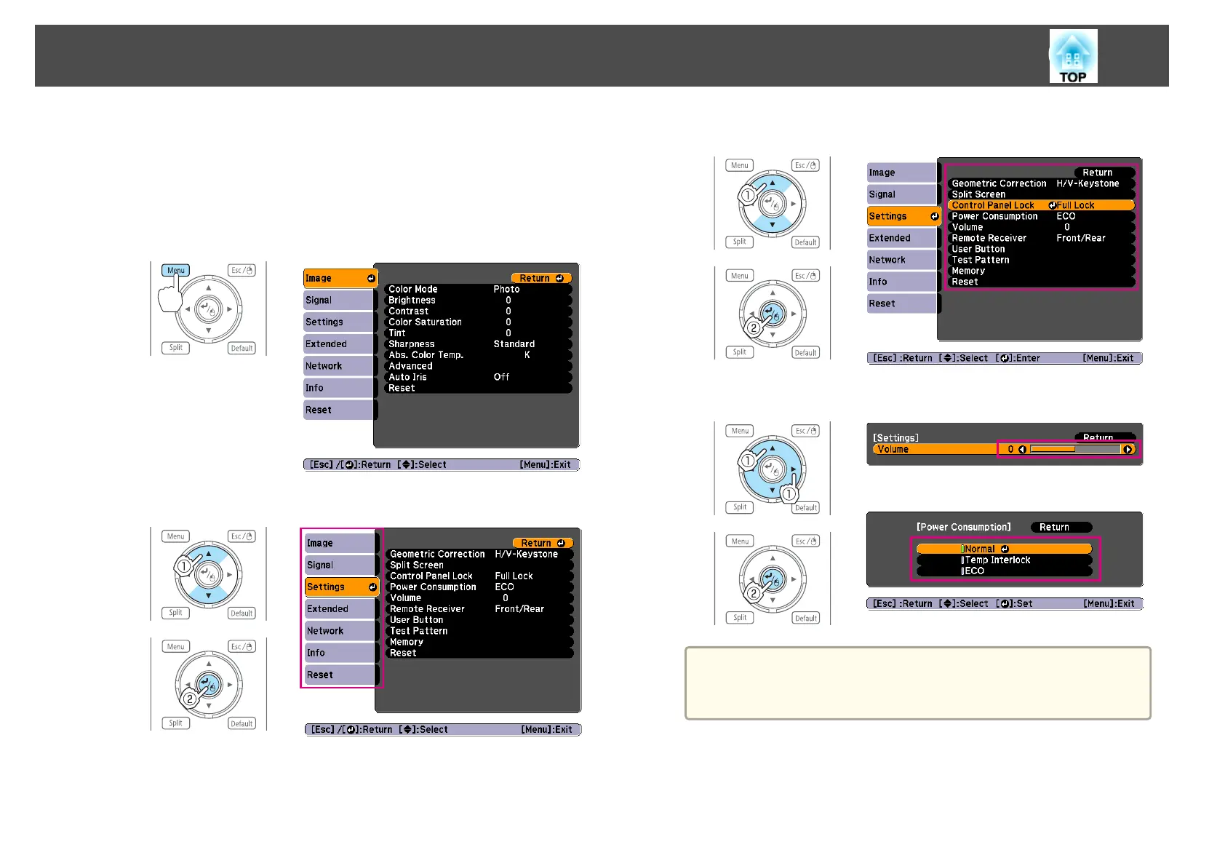Click the Volume slider bar
Image resolution: width=1225 pixels, height=866 pixels.
point(1075,450)
